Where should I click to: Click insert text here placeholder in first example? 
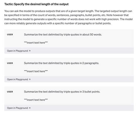[36, 43]
